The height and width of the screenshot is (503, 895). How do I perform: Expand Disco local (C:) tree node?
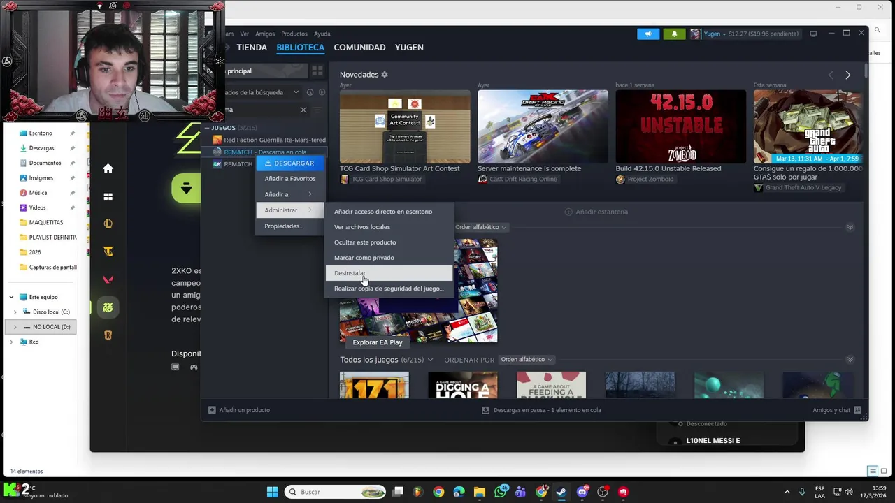(x=15, y=312)
